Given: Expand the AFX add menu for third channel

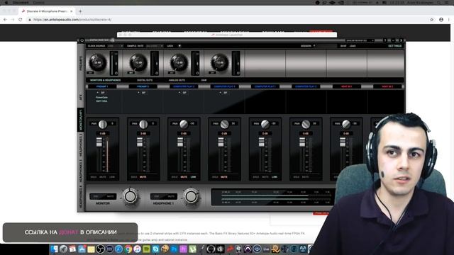Looking at the screenshot, I should [179, 93].
